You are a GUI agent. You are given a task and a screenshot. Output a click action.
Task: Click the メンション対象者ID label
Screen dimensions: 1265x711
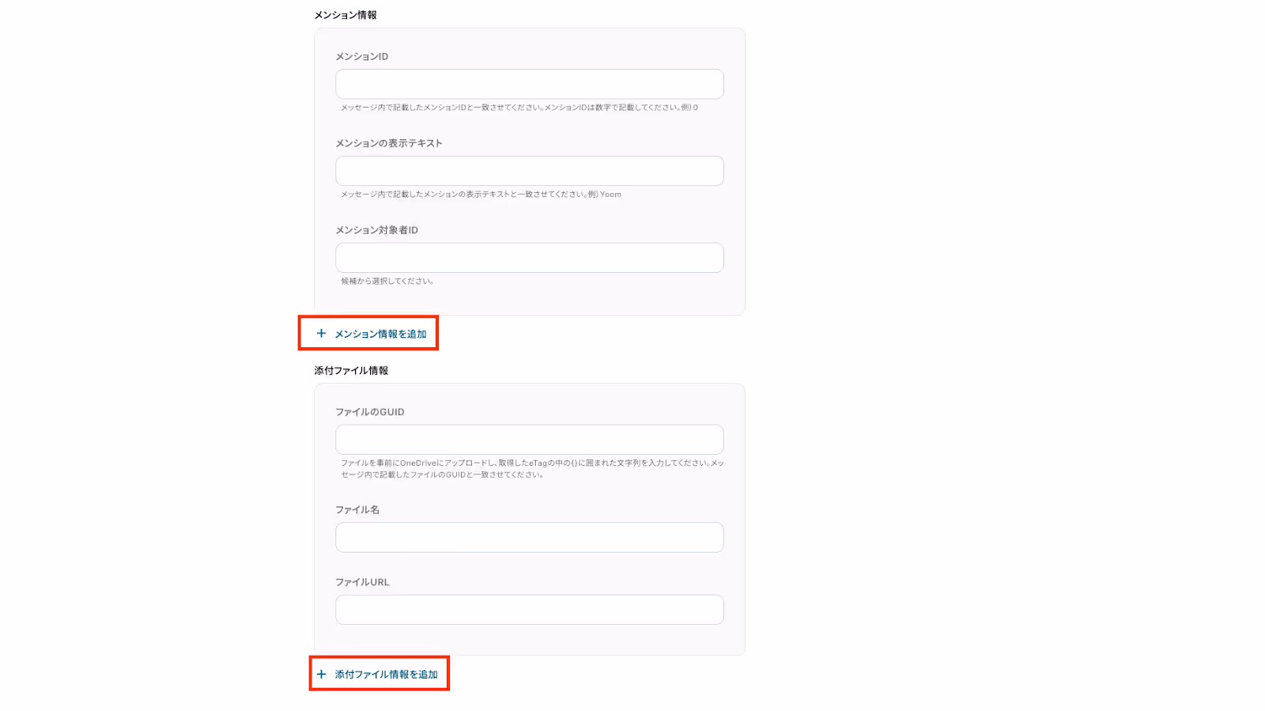[x=377, y=230]
